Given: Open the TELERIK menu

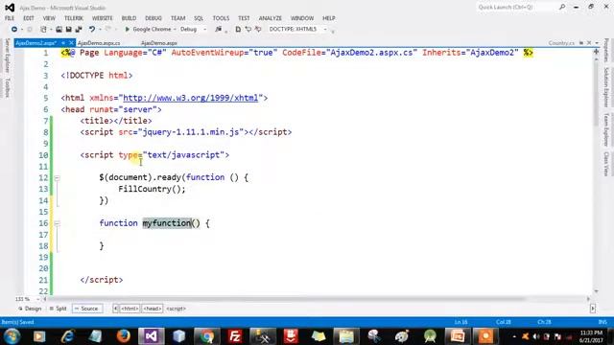Looking at the screenshot, I should click(74, 18).
